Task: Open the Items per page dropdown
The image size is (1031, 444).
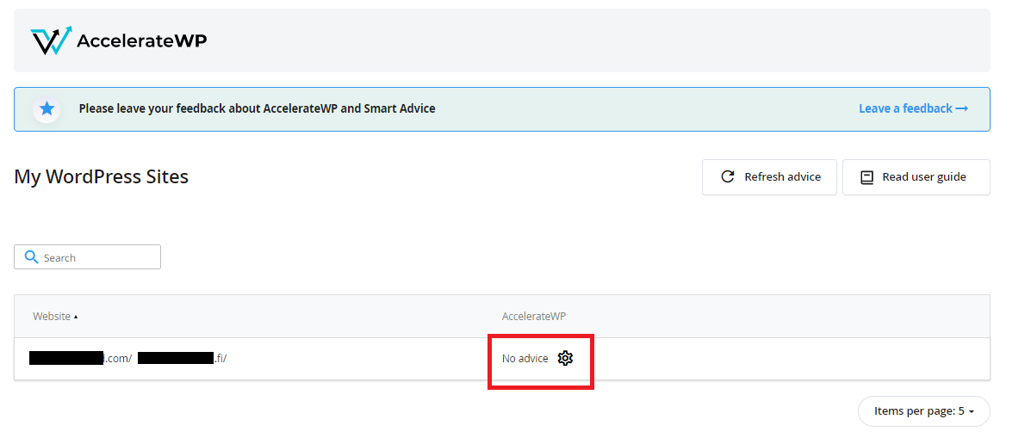Action: [924, 411]
